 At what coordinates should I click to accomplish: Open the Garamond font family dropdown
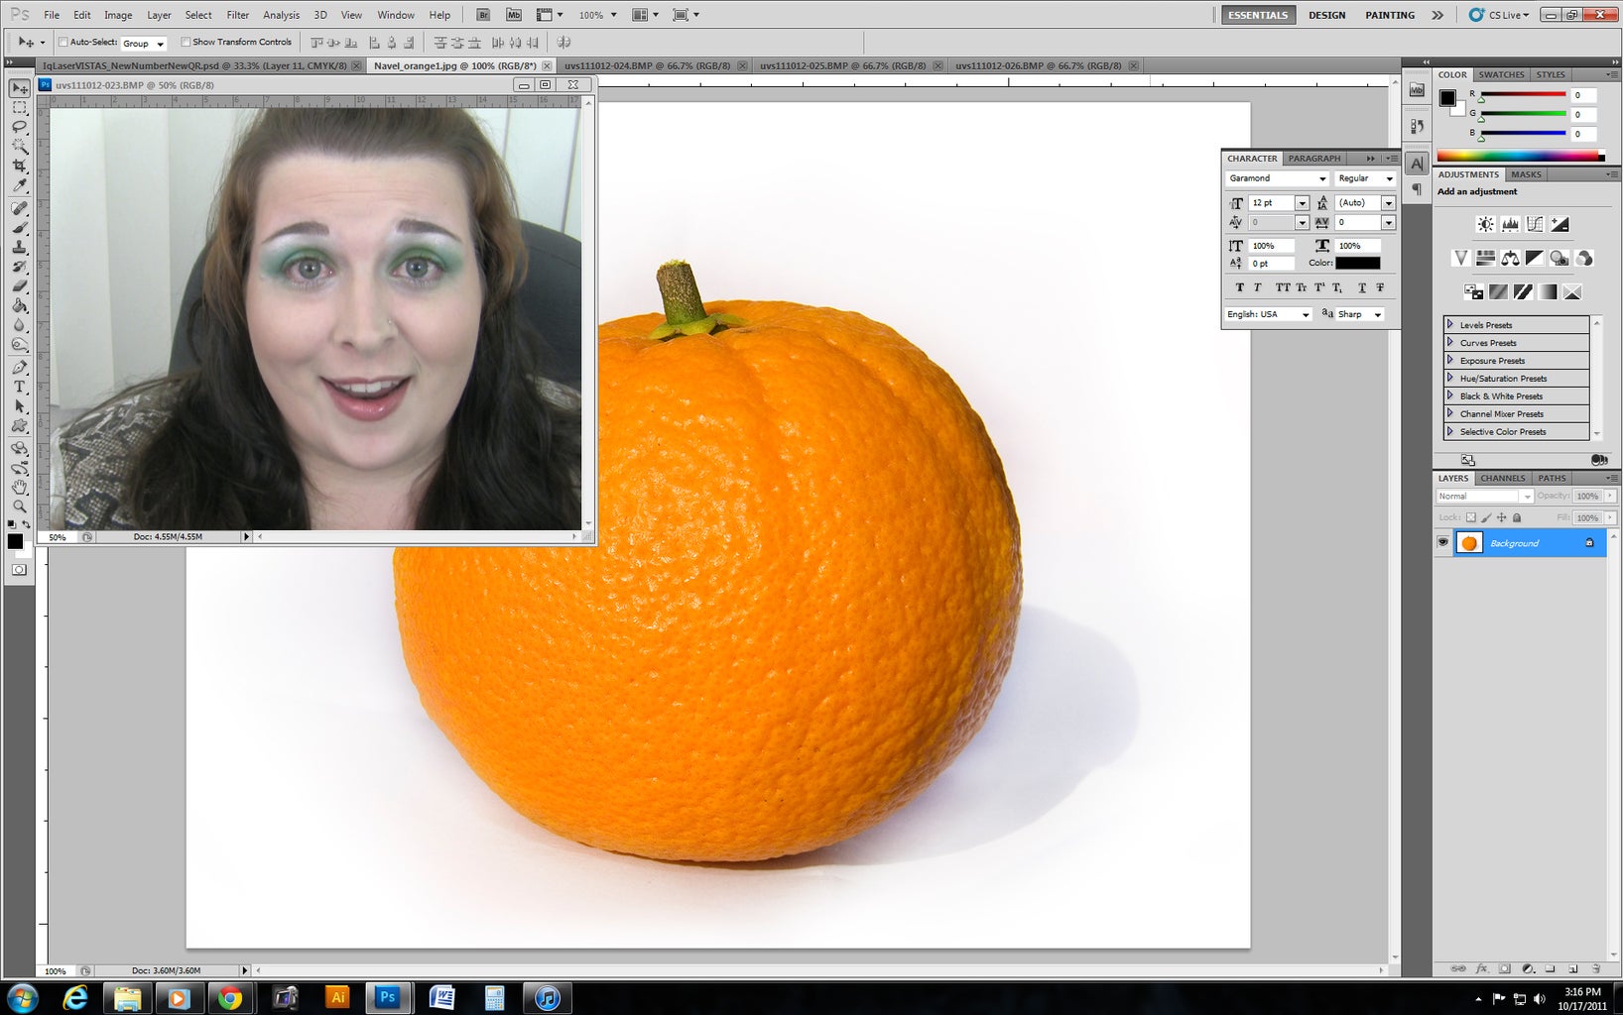point(1321,178)
